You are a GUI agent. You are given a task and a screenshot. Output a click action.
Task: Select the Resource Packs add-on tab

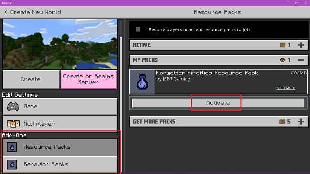(x=60, y=147)
